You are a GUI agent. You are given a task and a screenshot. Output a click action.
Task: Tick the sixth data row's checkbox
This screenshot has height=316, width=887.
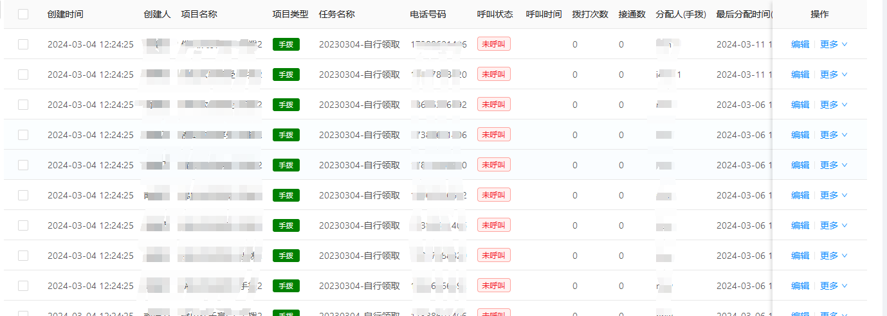[x=23, y=195]
